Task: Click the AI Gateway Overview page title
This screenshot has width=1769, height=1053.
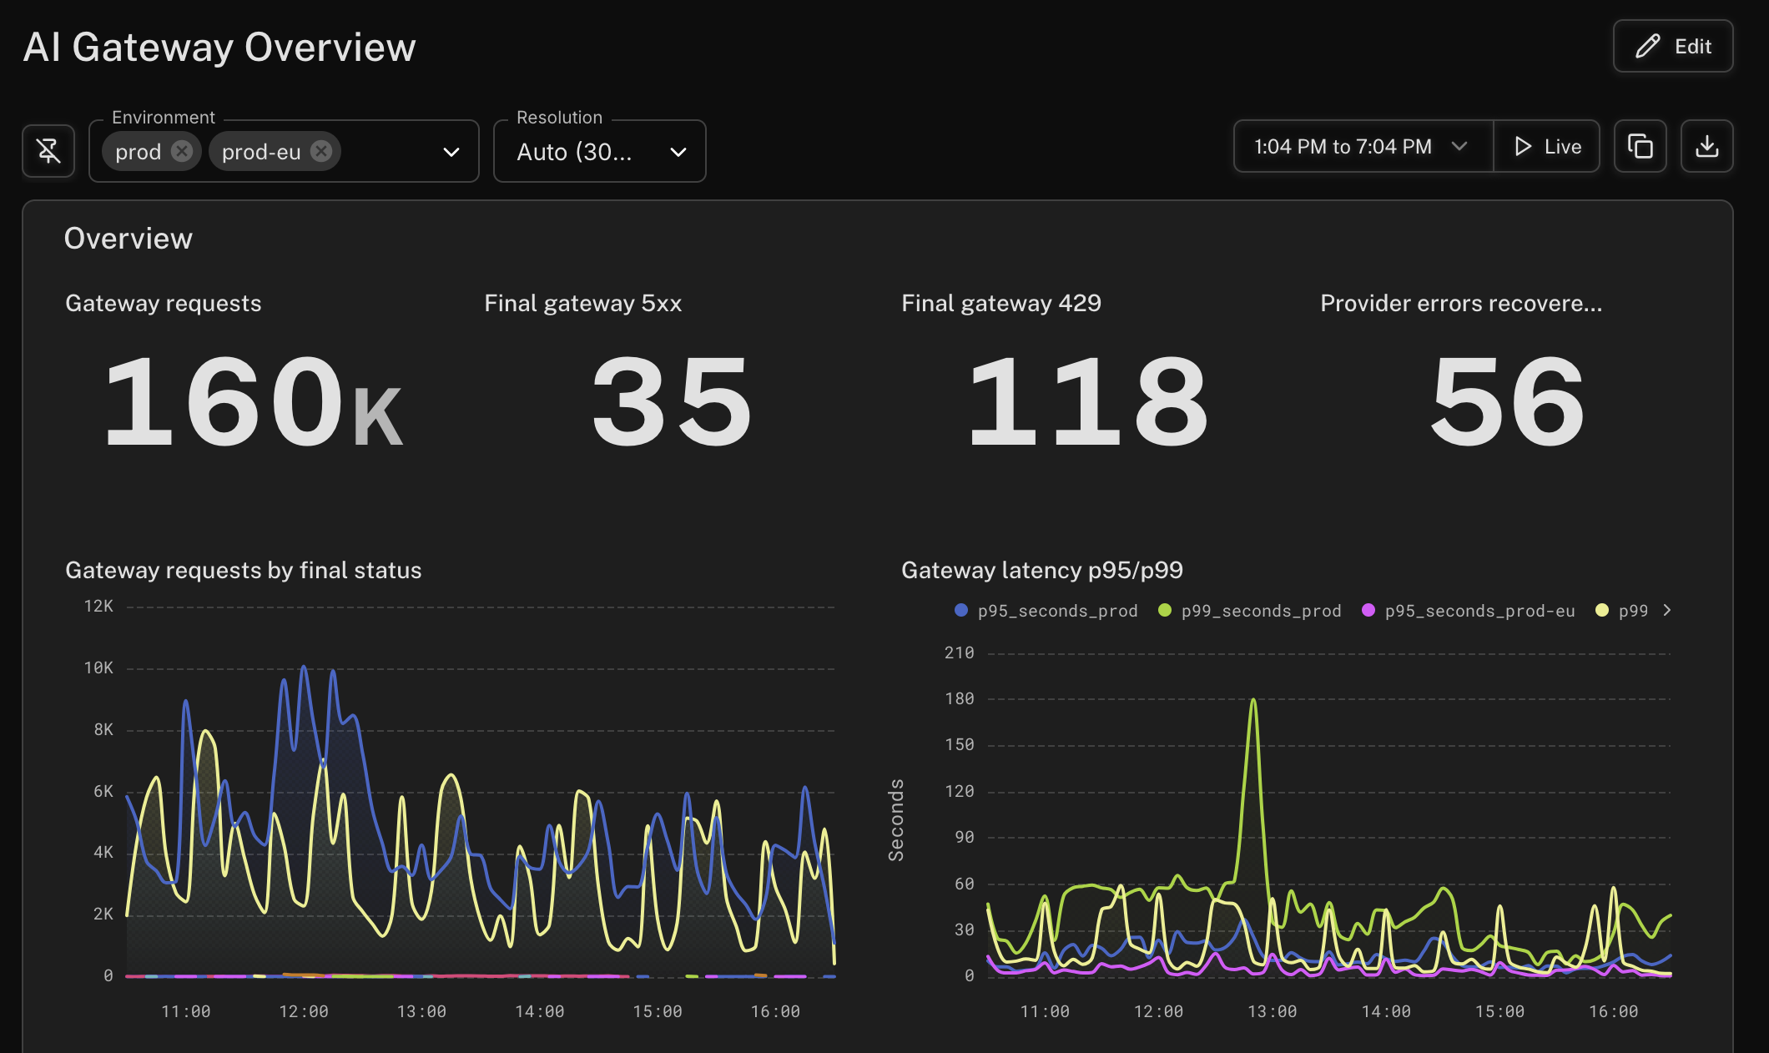Action: click(x=219, y=48)
